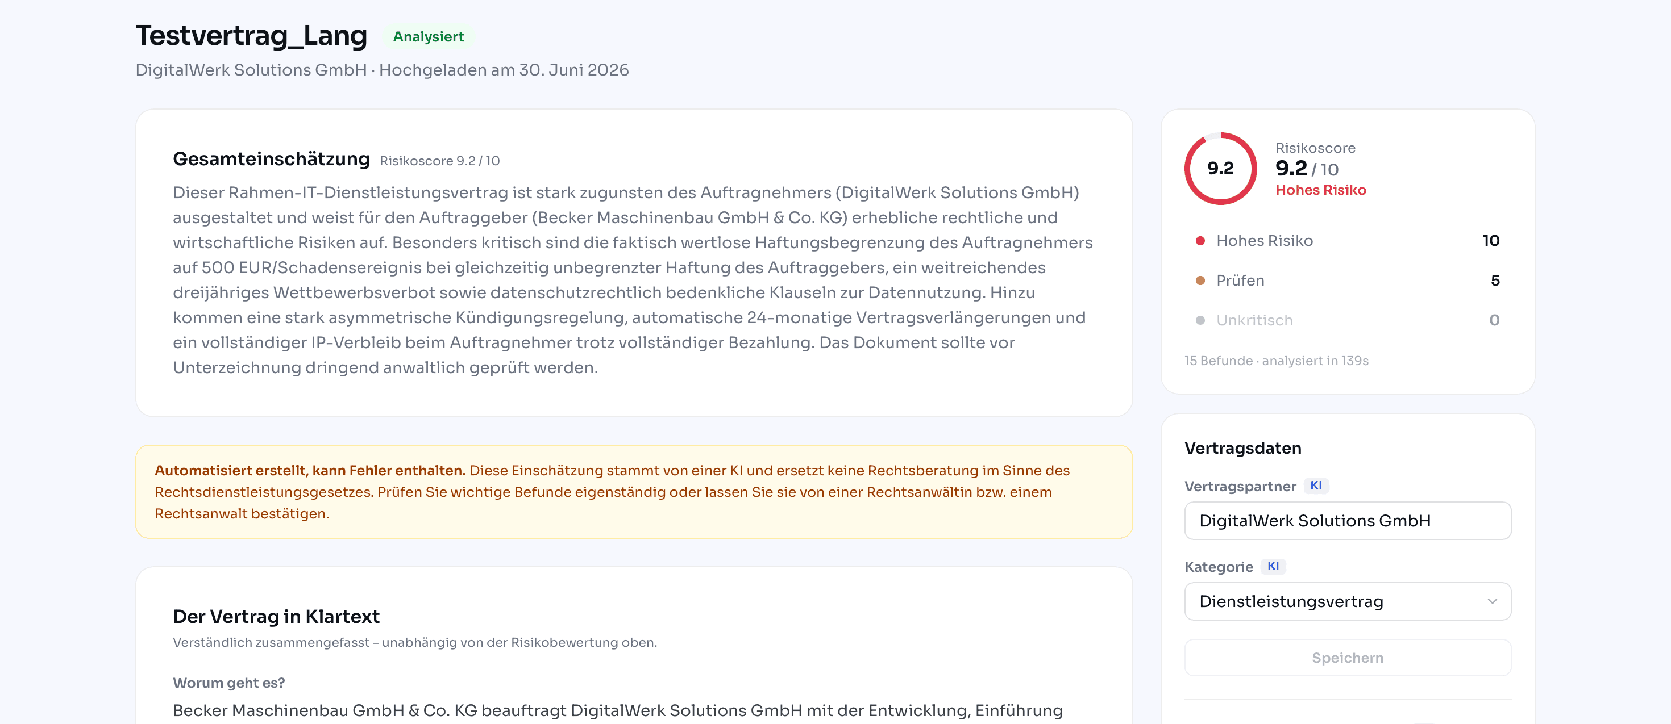1671x724 pixels.
Task: Click the KI badge next to Vertragspartner
Action: pos(1316,486)
